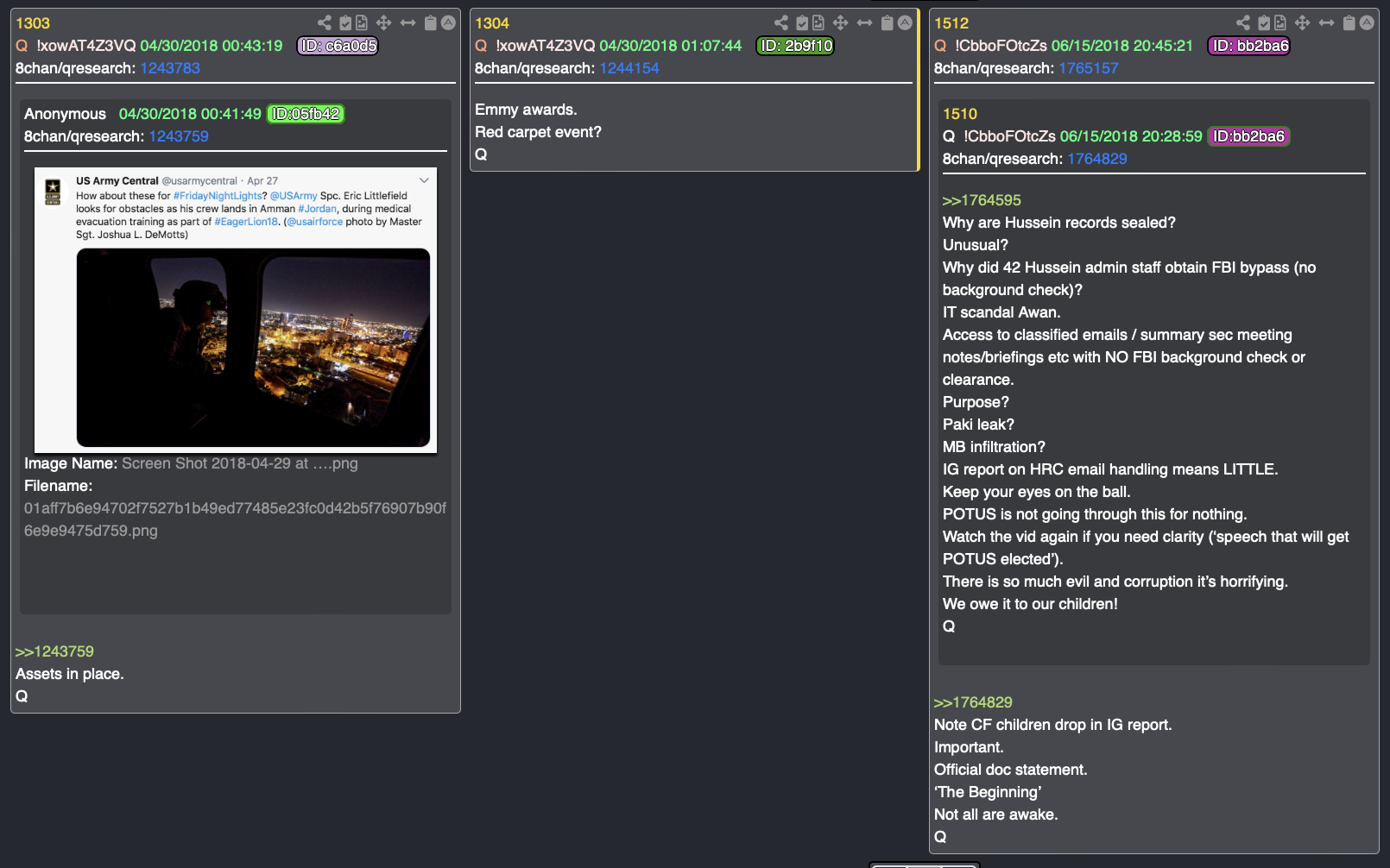Open 8chan post link 1244154
The image size is (1390, 868).
click(x=629, y=68)
